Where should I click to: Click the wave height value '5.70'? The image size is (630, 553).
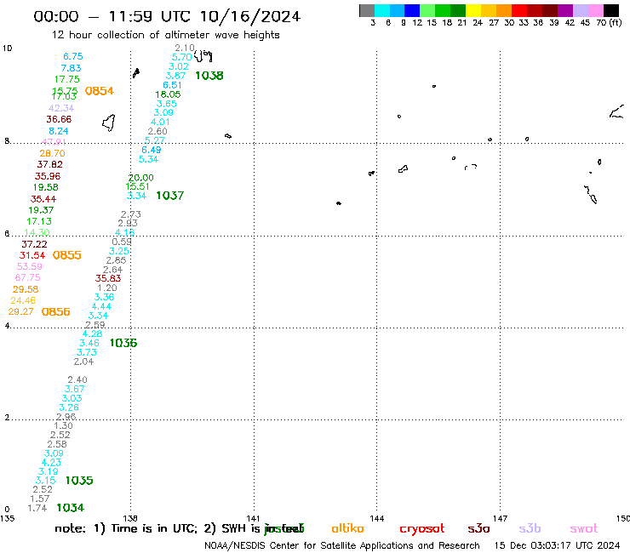(x=182, y=58)
